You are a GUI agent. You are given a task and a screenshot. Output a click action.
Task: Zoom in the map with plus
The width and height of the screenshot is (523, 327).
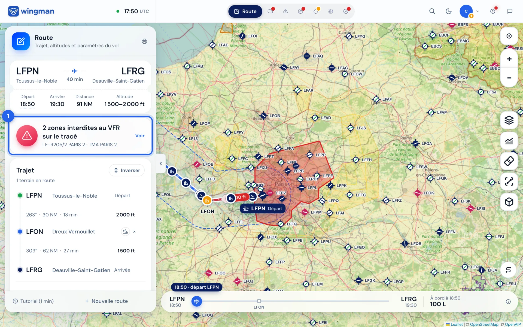[509, 59]
